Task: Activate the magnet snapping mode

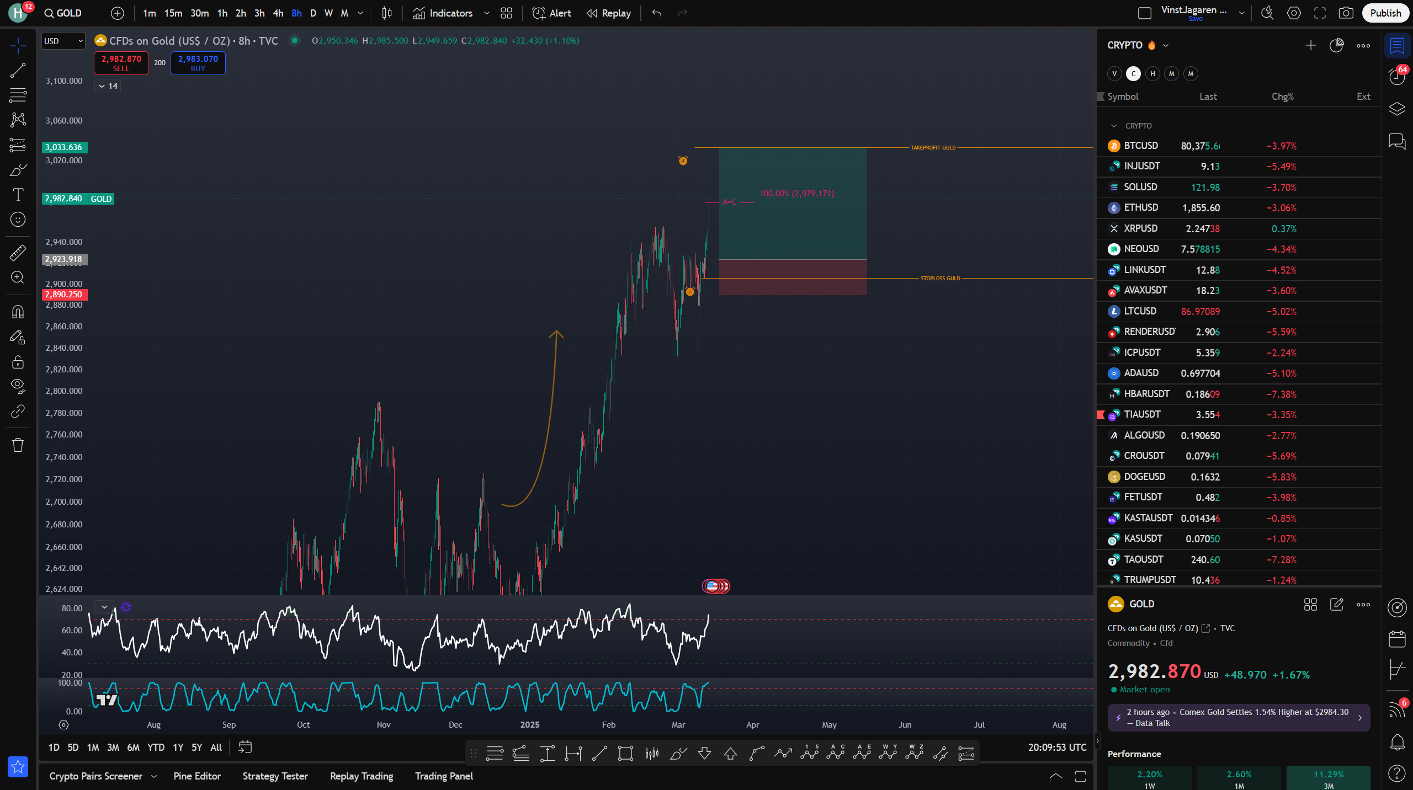Action: pos(18,312)
